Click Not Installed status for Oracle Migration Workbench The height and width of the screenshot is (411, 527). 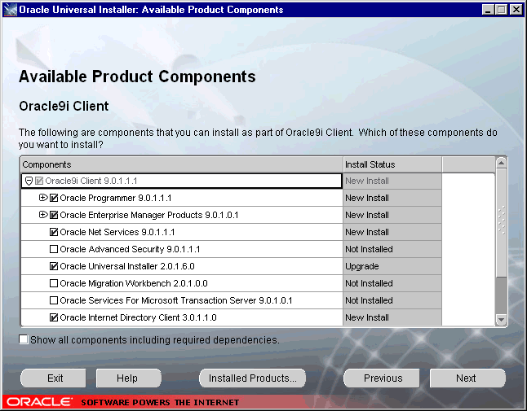pyautogui.click(x=392, y=283)
